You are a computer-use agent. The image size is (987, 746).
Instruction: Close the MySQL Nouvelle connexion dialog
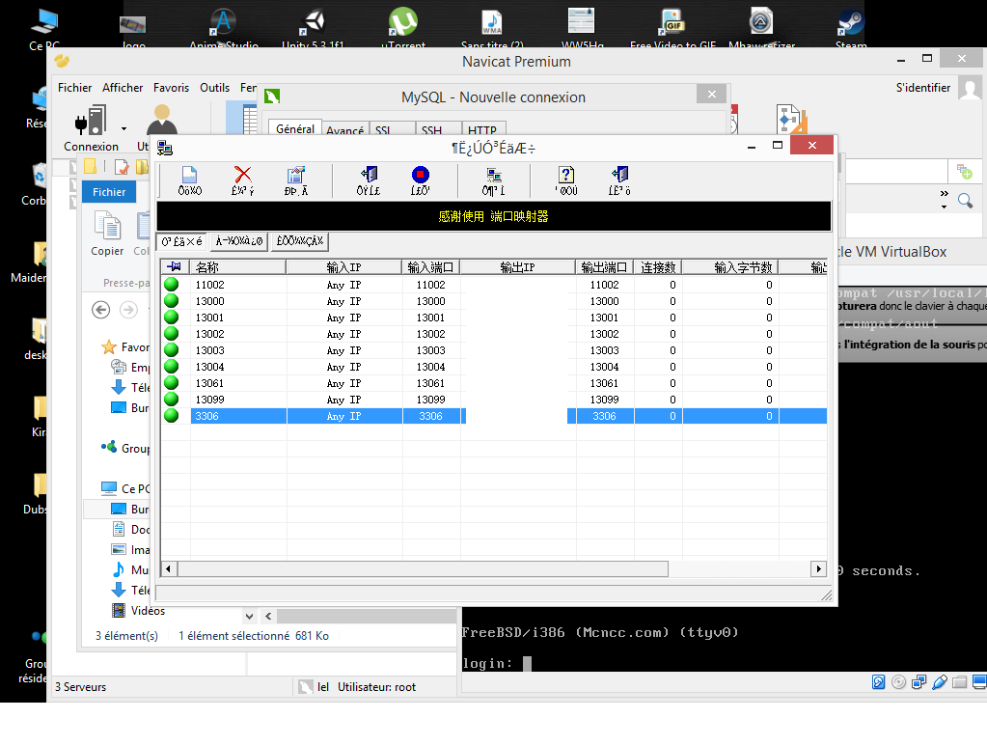(x=712, y=94)
